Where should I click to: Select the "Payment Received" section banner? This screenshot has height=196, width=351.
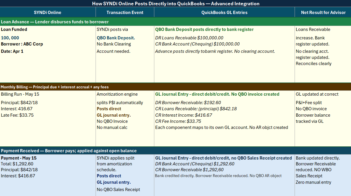coord(69,151)
